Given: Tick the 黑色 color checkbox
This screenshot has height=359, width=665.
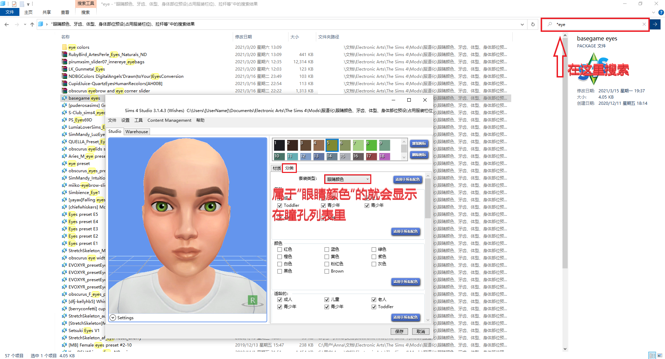Looking at the screenshot, I should [280, 271].
